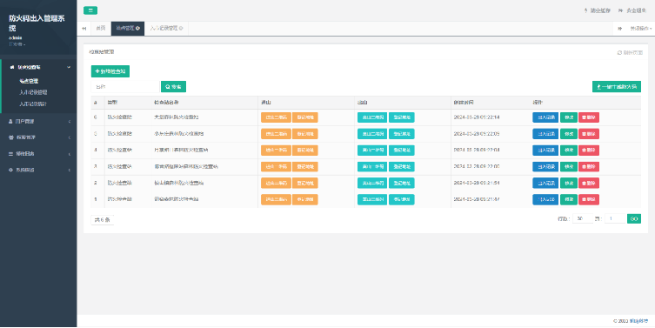
Task: Toggle the sidebar with the green hamburger button
Action: pos(90,10)
